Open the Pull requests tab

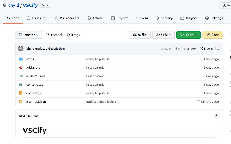[x=66, y=18]
